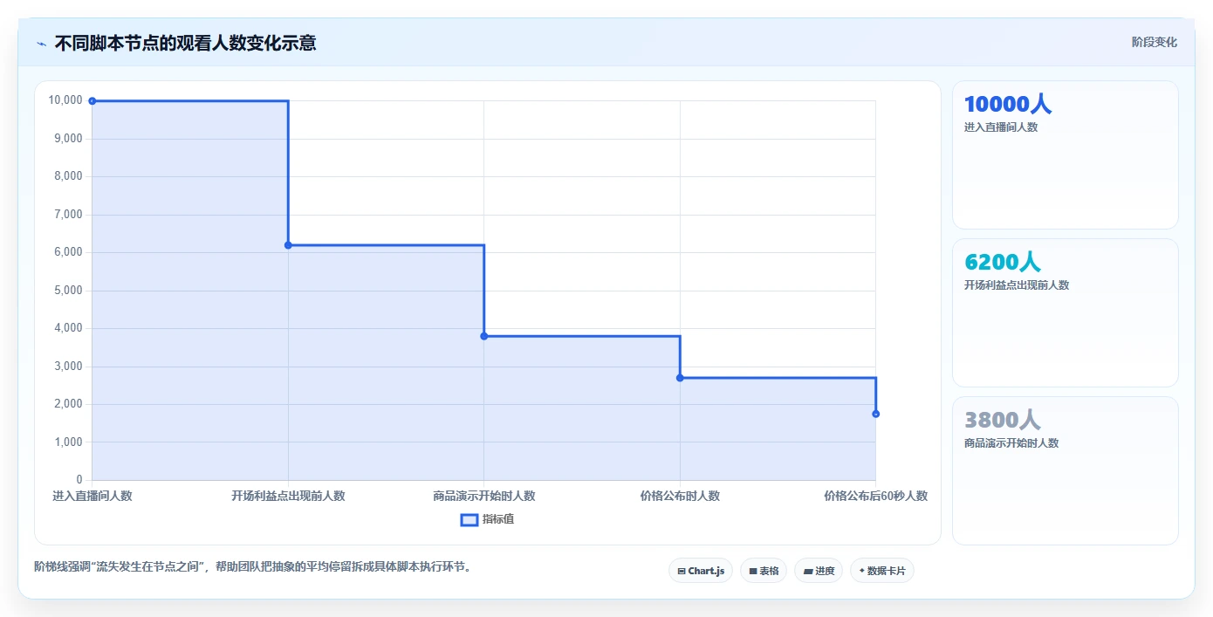The image size is (1213, 617).
Task: Click the x-axis label 开场利益点出现前人数
Action: click(288, 496)
